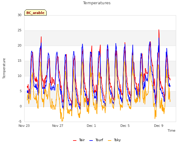Click the 25 y-axis tick label
This screenshot has height=146, width=194.
pyautogui.click(x=19, y=30)
